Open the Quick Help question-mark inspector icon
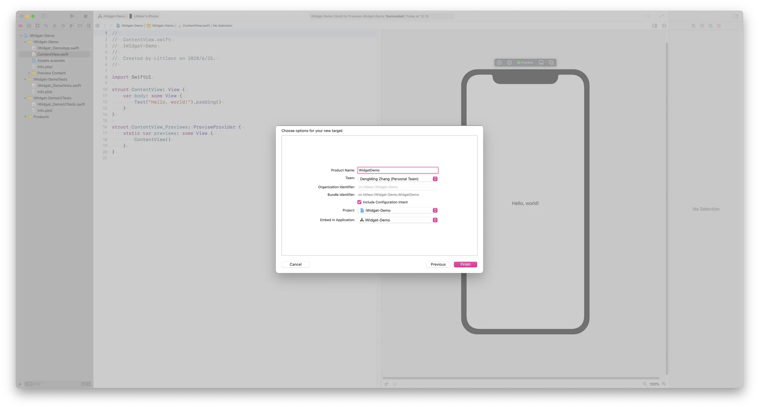 [x=710, y=26]
